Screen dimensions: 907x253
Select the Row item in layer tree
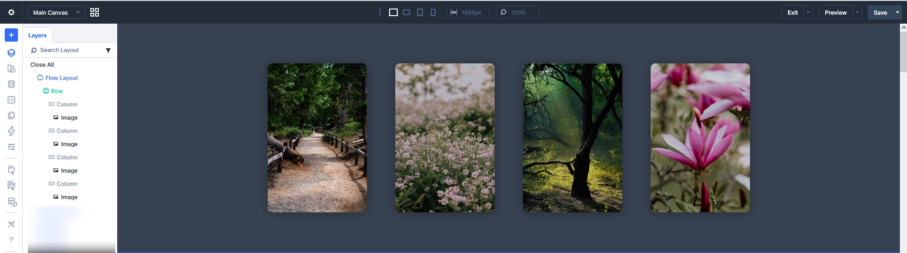57,91
